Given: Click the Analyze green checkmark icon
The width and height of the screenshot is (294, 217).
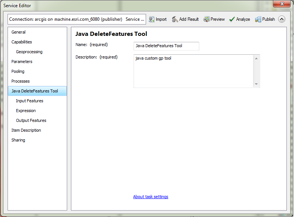Looking at the screenshot, I should click(232, 19).
